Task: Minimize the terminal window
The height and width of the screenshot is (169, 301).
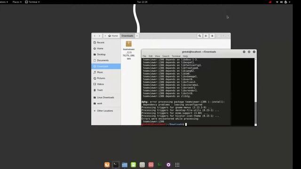Action: coord(244,52)
